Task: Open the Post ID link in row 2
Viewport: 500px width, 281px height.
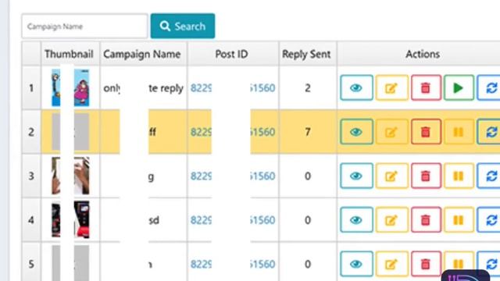Action: [x=233, y=132]
